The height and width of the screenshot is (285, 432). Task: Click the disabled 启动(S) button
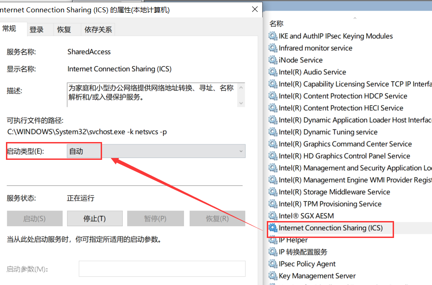tap(35, 219)
